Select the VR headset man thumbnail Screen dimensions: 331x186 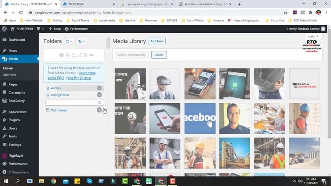(x=165, y=84)
